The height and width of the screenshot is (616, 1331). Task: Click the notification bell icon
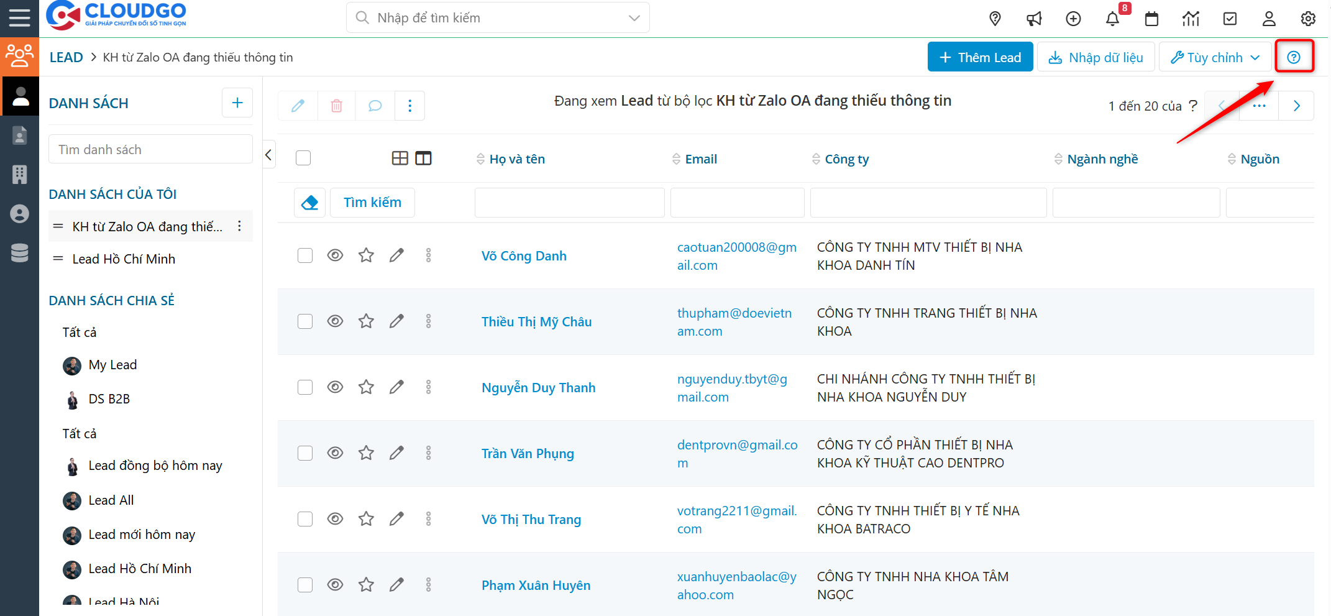pos(1112,19)
